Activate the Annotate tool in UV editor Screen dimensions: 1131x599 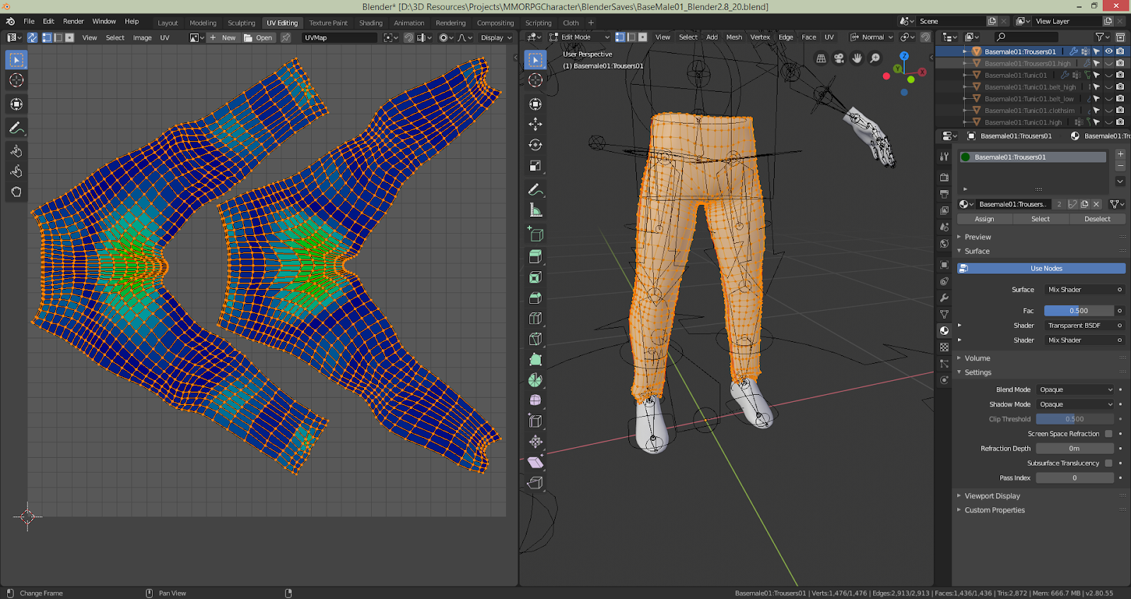[x=16, y=129]
